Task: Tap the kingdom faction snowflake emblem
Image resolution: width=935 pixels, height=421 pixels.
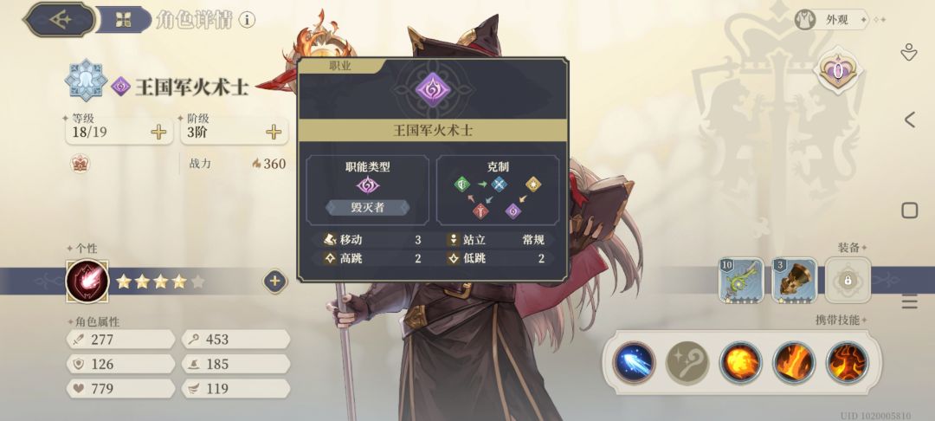Action: (x=86, y=80)
